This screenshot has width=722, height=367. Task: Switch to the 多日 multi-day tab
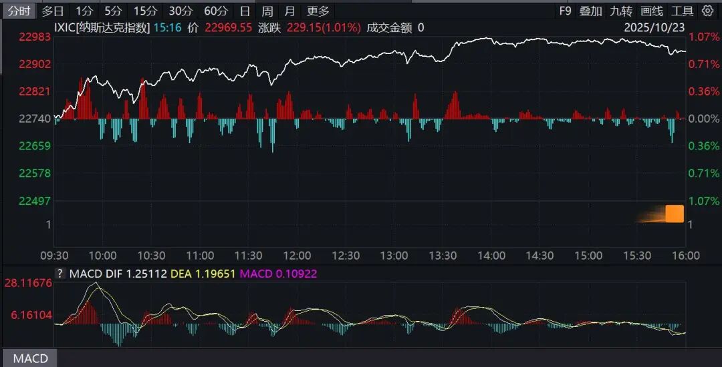pos(53,11)
